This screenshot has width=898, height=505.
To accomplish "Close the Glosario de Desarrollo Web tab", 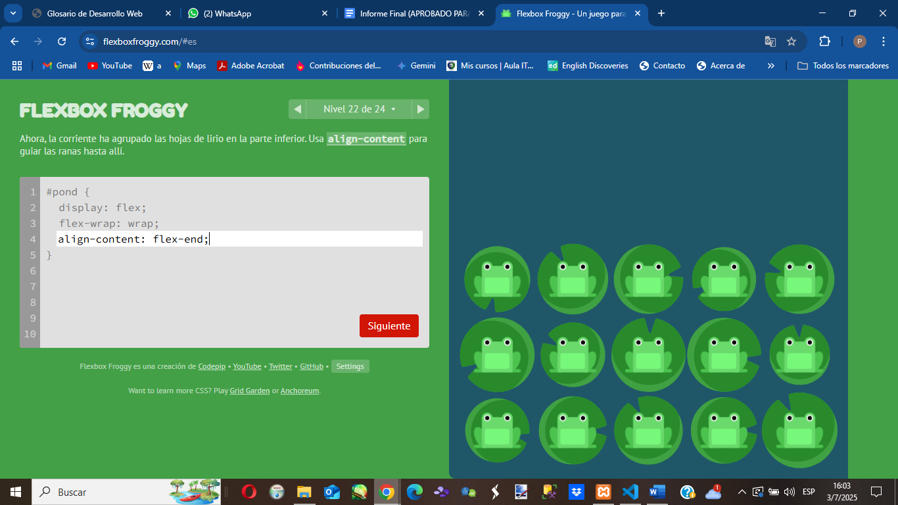I will (x=168, y=13).
